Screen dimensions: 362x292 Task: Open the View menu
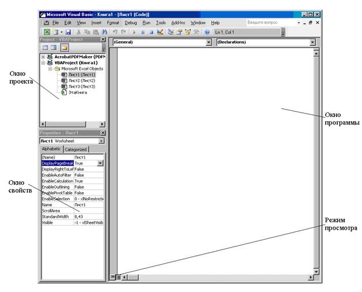[x=81, y=23]
